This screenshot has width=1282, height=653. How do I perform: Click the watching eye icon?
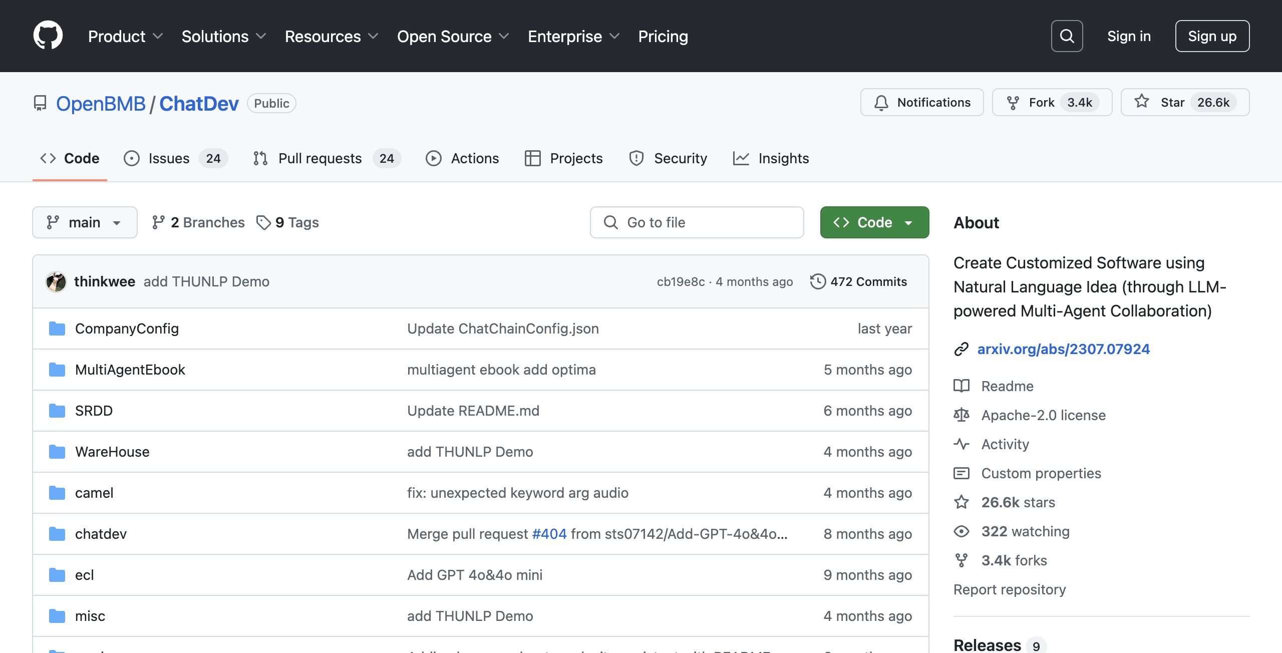click(x=961, y=531)
